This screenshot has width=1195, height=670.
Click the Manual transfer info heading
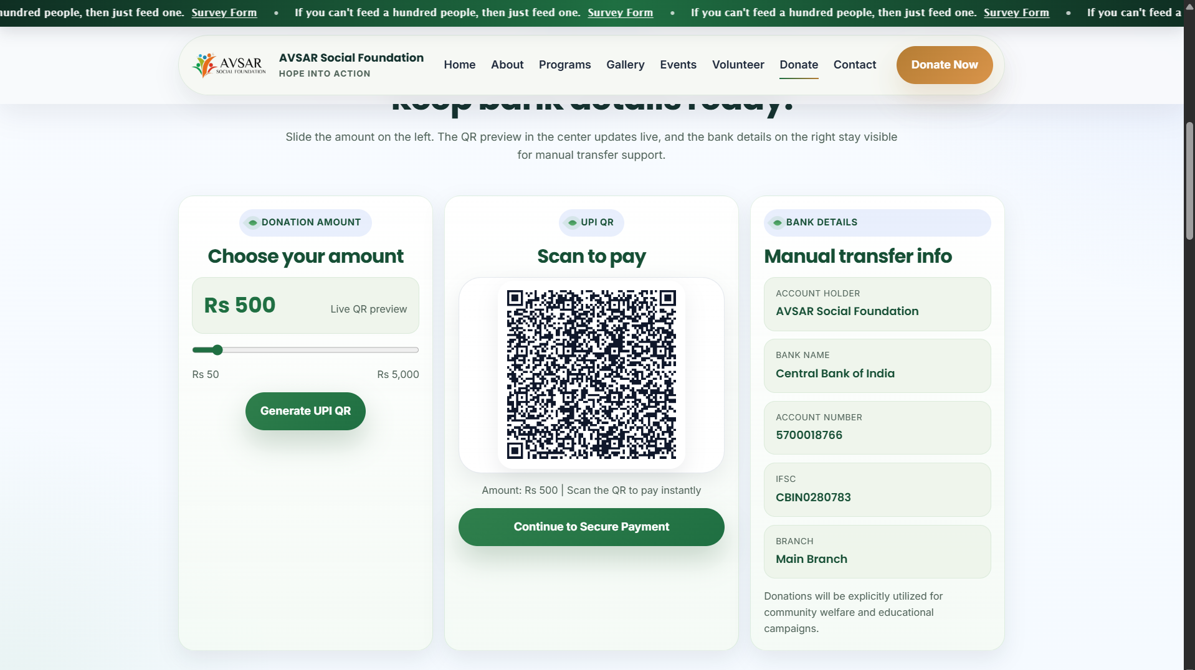click(858, 256)
